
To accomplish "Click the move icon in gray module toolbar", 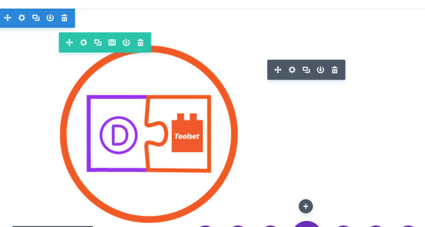I will pos(278,70).
